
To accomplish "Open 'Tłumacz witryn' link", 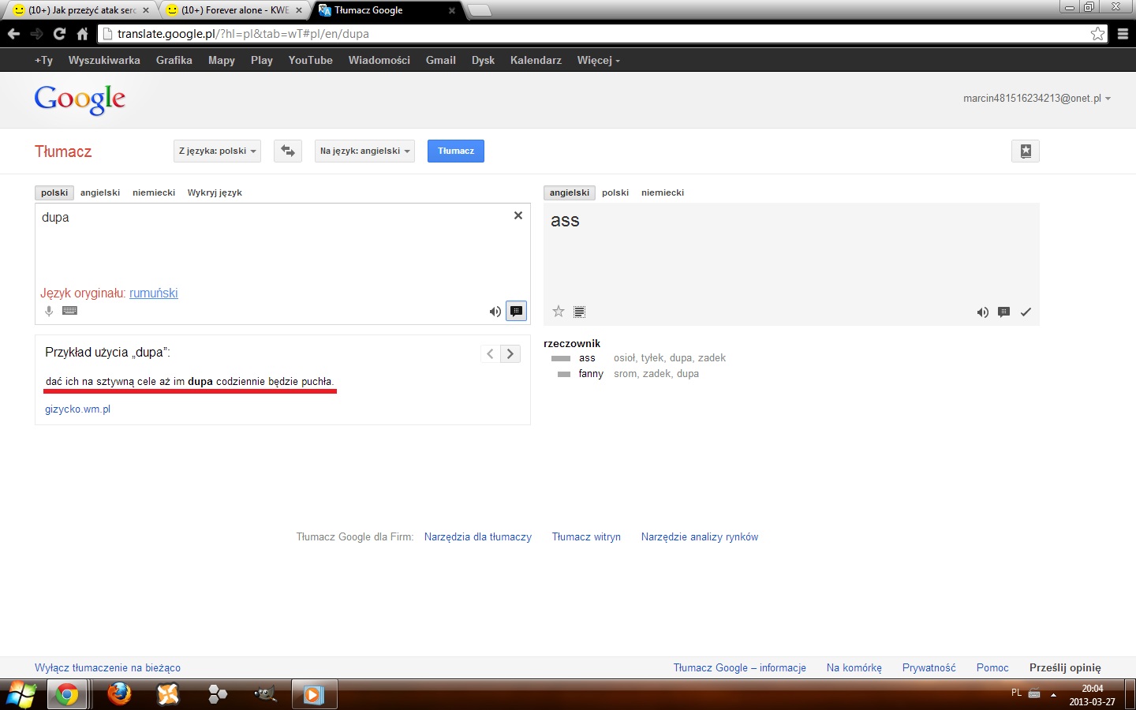I will [x=586, y=536].
